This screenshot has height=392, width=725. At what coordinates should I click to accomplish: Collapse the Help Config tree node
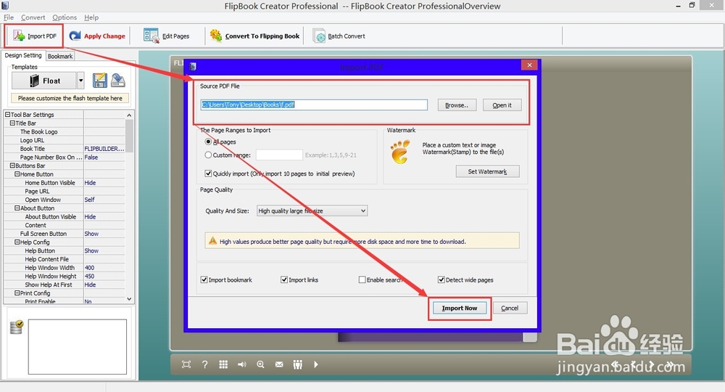coord(17,242)
